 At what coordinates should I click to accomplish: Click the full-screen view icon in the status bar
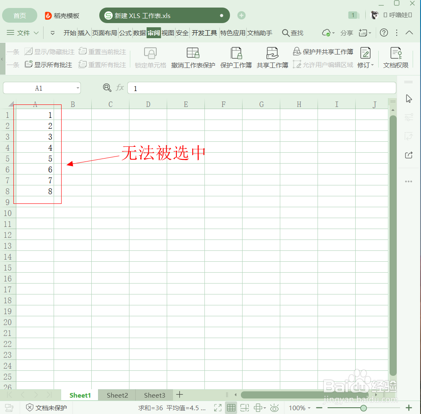218,408
